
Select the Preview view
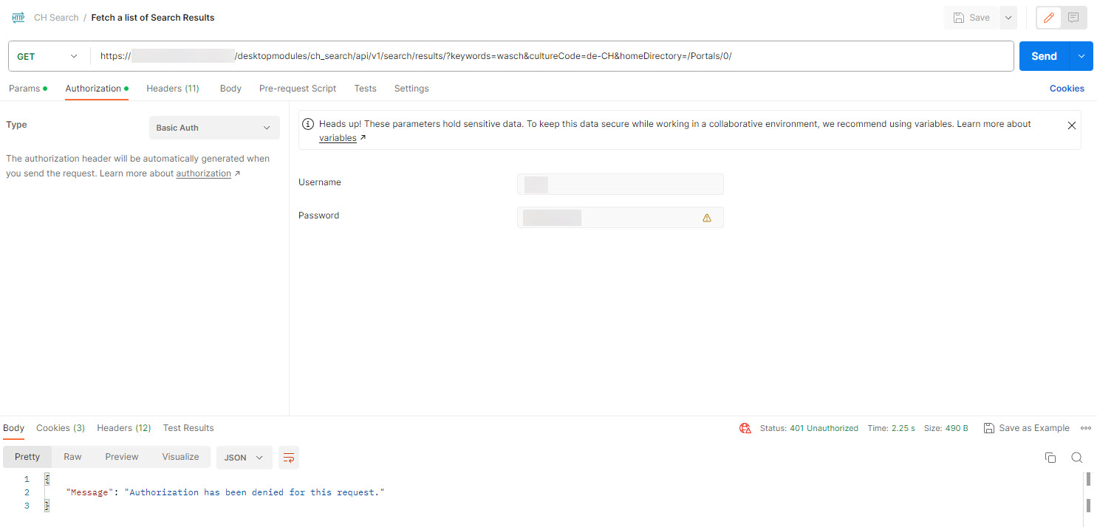click(122, 457)
